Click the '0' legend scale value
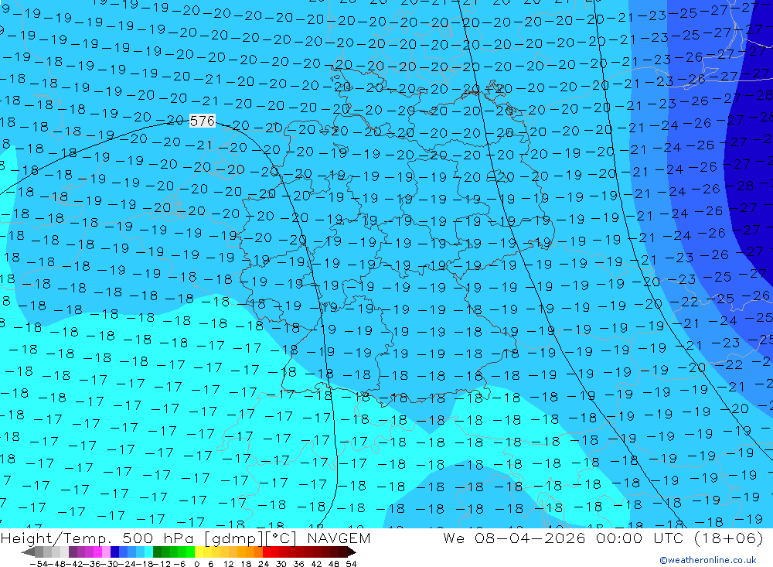This screenshot has height=567, width=773. pos(196,564)
